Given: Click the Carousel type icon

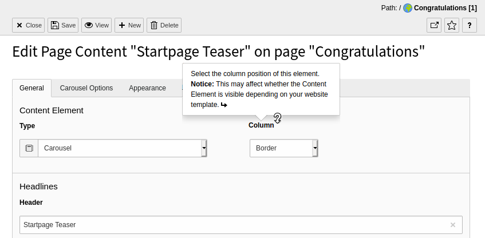Looking at the screenshot, I should coord(29,148).
